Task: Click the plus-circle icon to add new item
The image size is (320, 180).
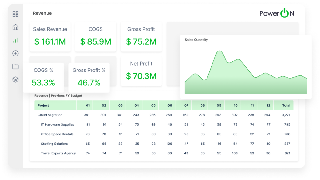Action: tap(15, 53)
